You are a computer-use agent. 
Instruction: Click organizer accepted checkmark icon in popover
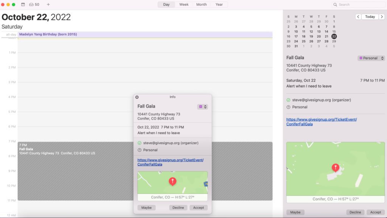(x=139, y=143)
